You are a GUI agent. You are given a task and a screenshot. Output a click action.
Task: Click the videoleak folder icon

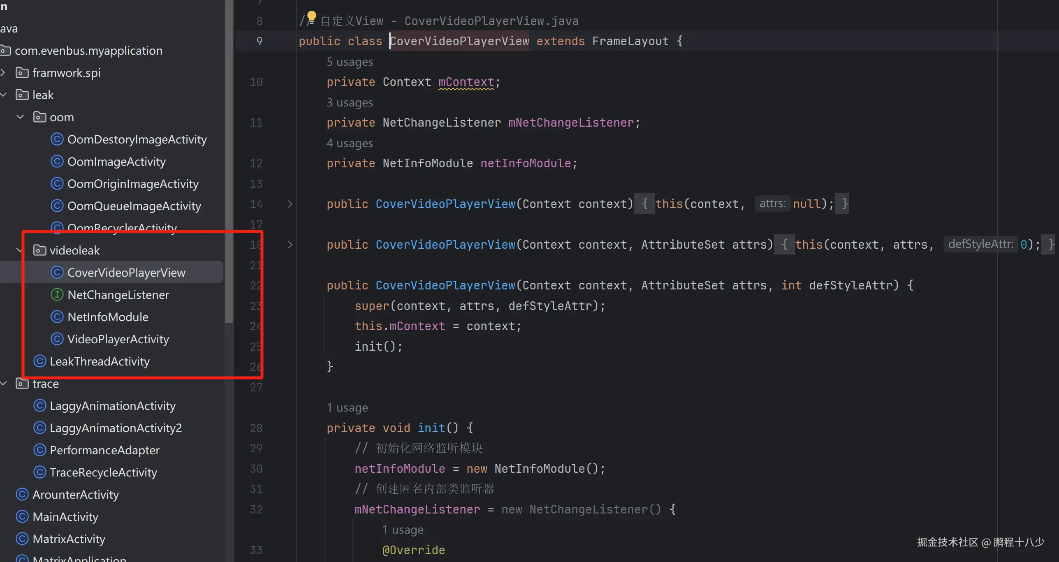tap(39, 250)
